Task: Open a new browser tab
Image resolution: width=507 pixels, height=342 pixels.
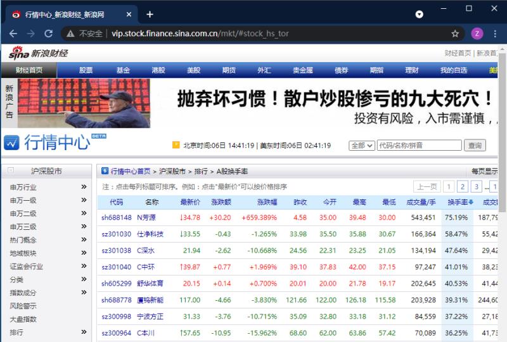Action: 150,14
